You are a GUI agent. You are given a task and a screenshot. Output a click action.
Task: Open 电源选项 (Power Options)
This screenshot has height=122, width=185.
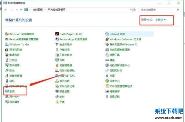coord(14,55)
